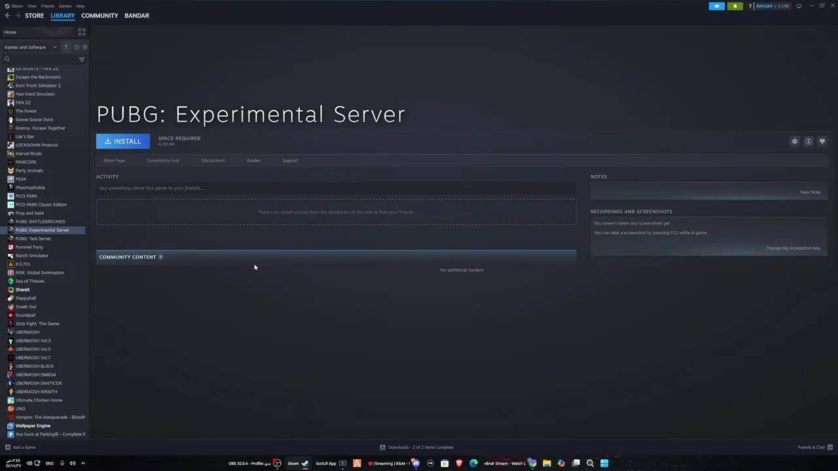Click the sort ascending arrow icon in sidebar
This screenshot has height=471, width=838.
[65, 47]
